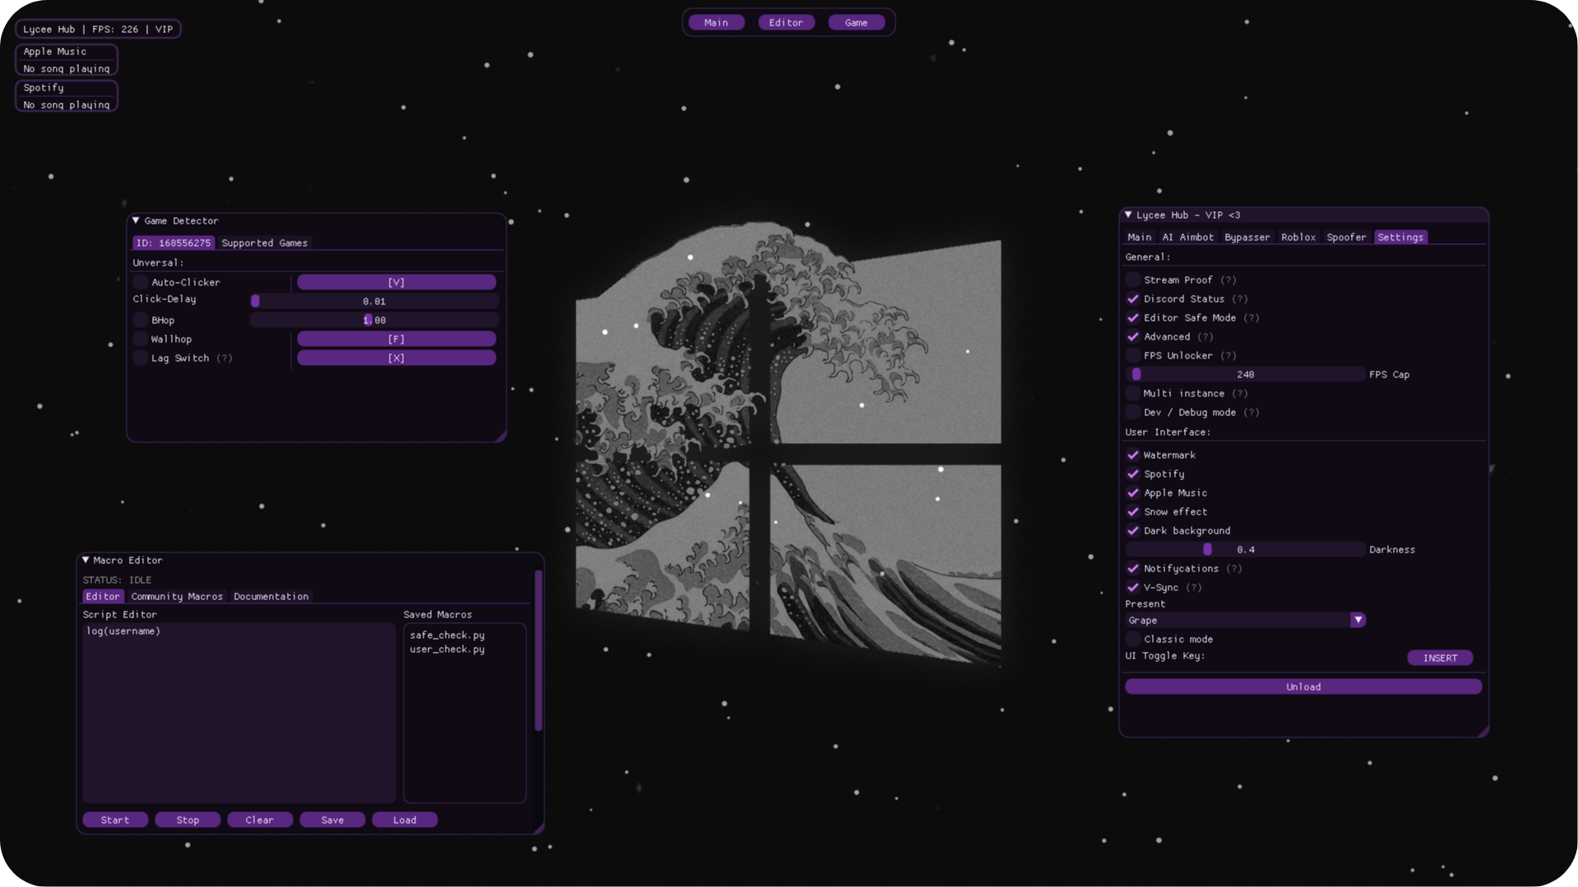Viewport: 1578px width, 887px height.
Task: Rebind the Wallhop [F] key
Action: 396,339
